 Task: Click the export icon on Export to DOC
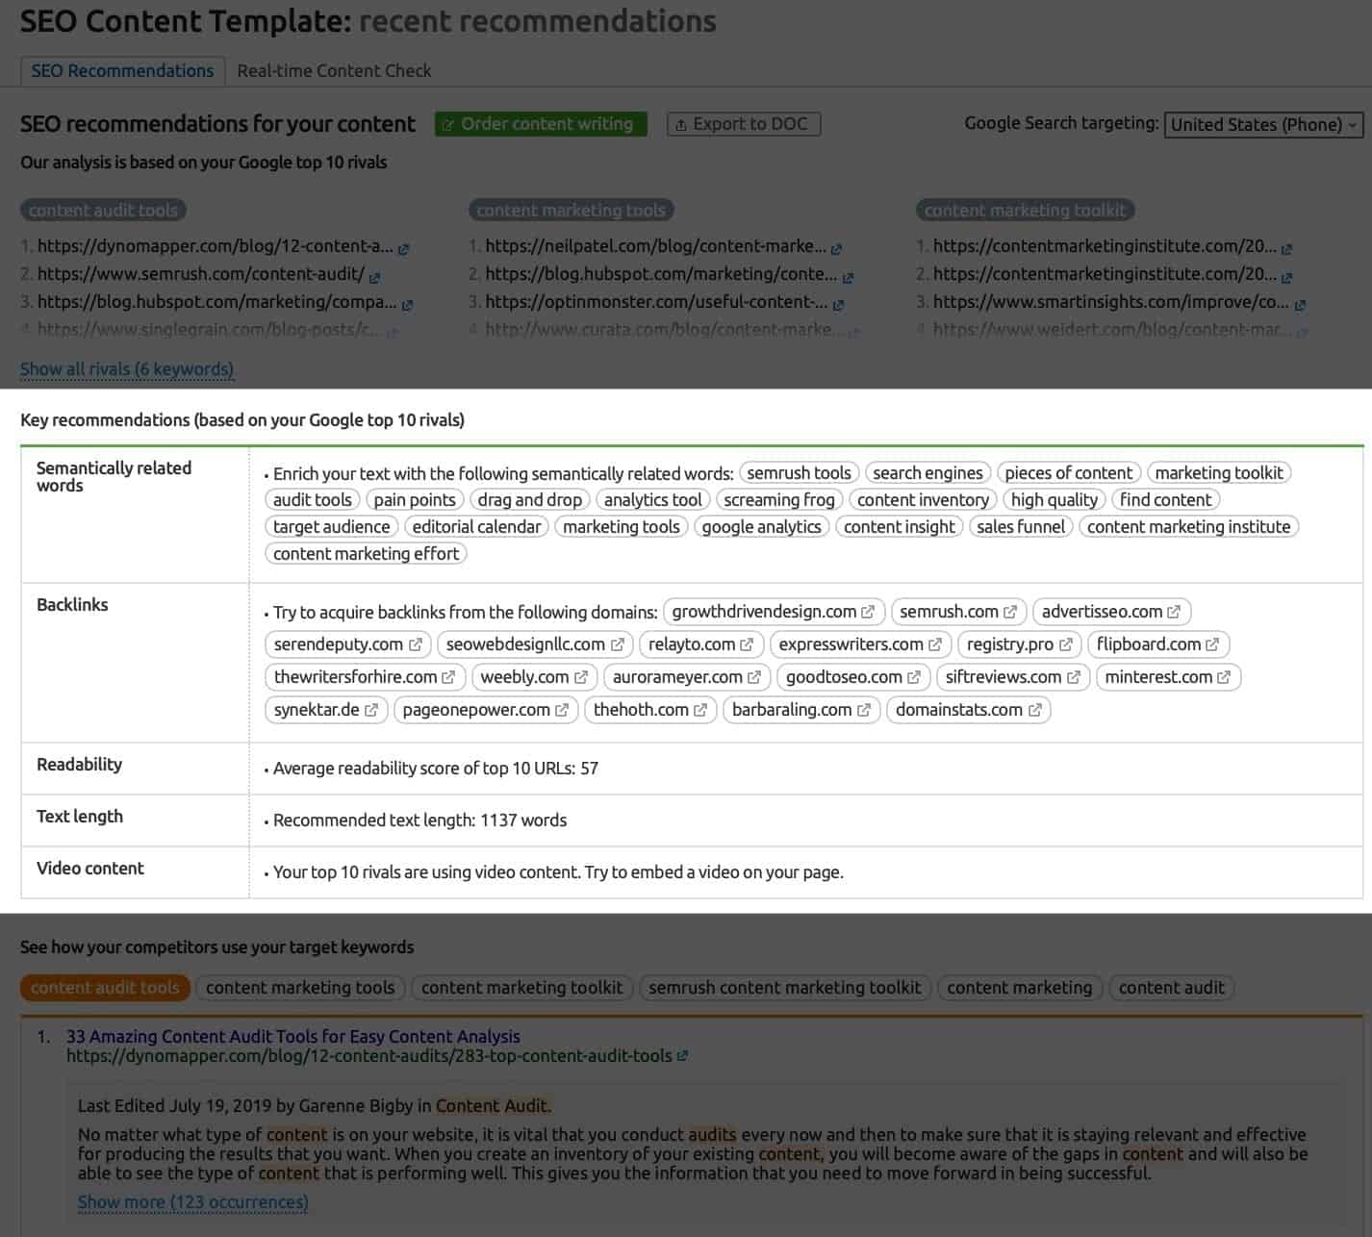pyautogui.click(x=680, y=124)
